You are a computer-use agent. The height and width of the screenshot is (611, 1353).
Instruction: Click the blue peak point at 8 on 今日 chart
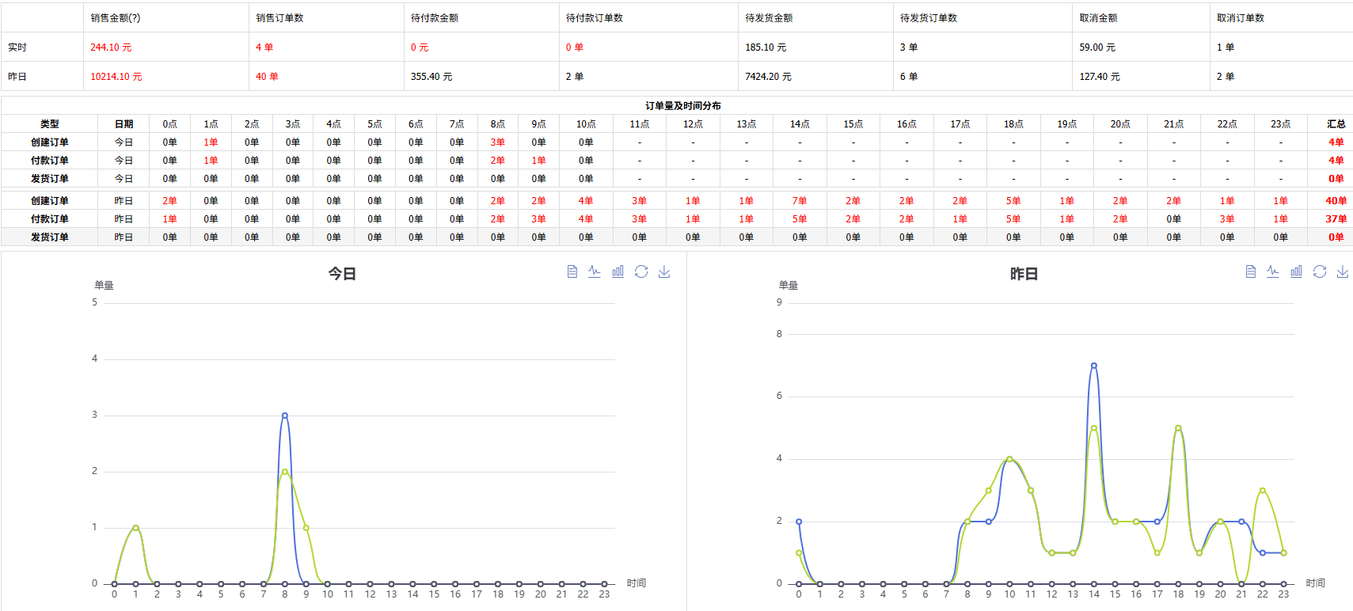click(285, 416)
